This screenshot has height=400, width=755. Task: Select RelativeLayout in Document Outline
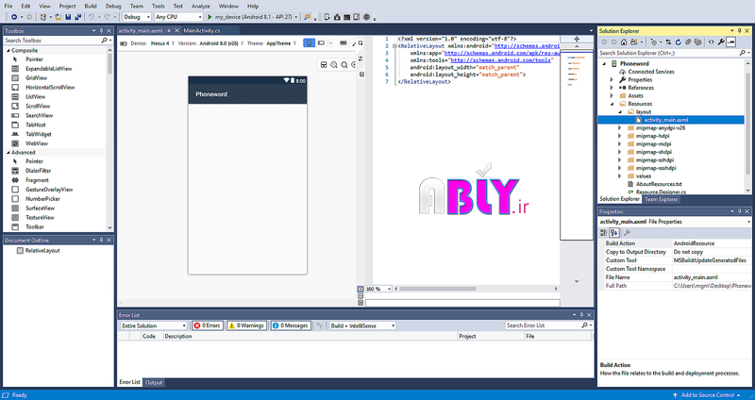point(42,251)
